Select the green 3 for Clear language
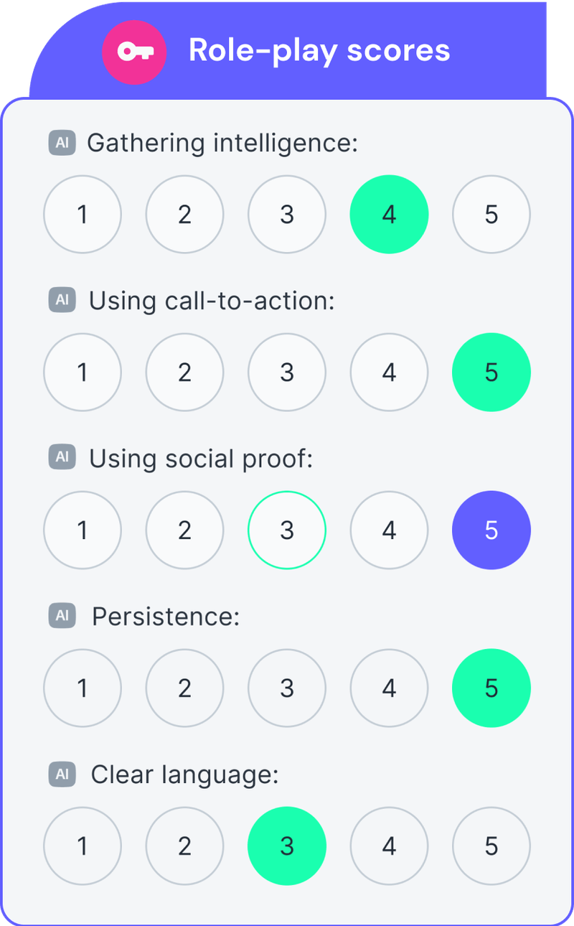This screenshot has height=926, width=574. (x=287, y=846)
